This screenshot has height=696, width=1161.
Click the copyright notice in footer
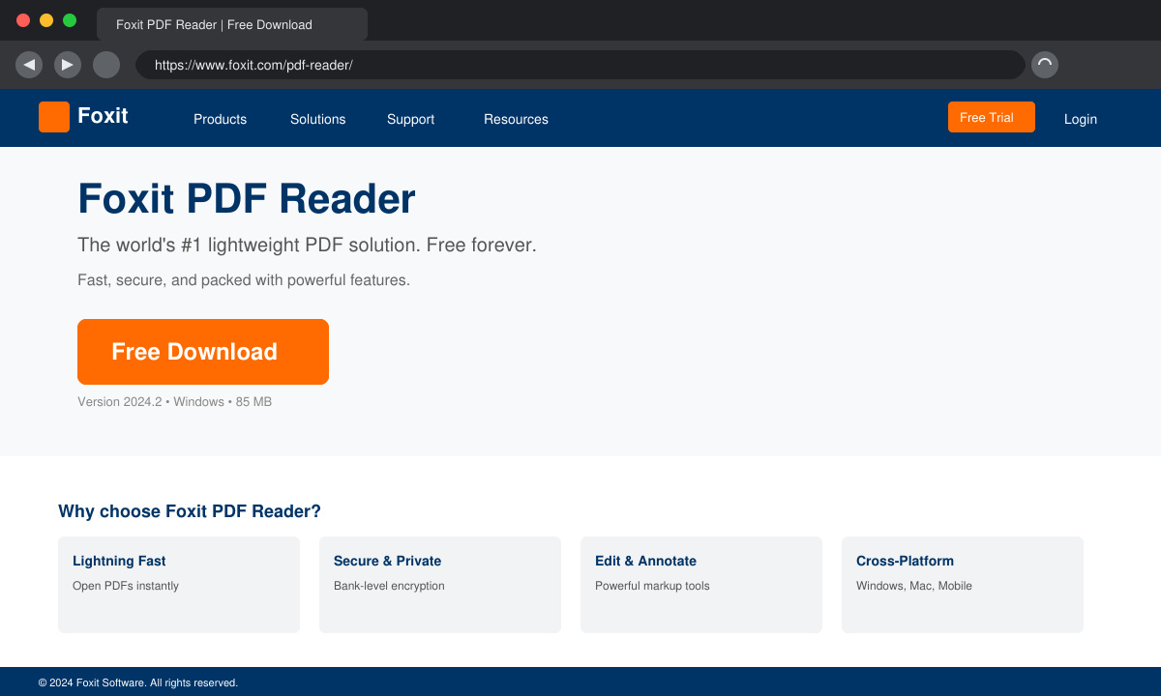[x=138, y=682]
